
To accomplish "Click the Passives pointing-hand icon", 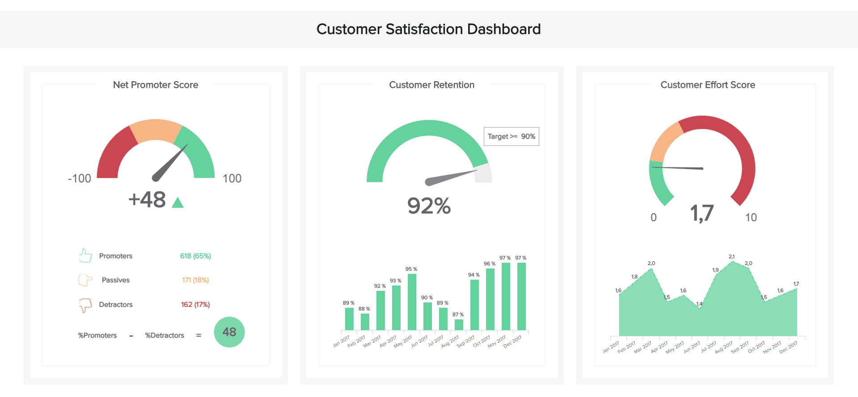I will click(85, 280).
